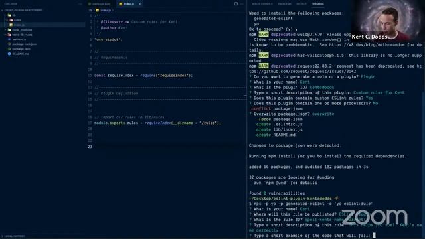Switch to the Problems panel tab

(x=284, y=4)
